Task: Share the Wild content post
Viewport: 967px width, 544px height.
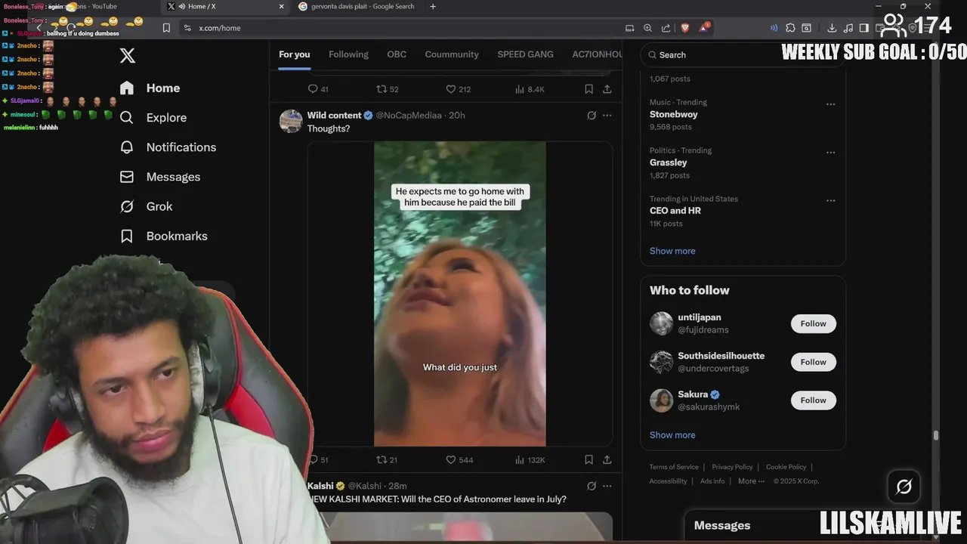Action: point(607,459)
